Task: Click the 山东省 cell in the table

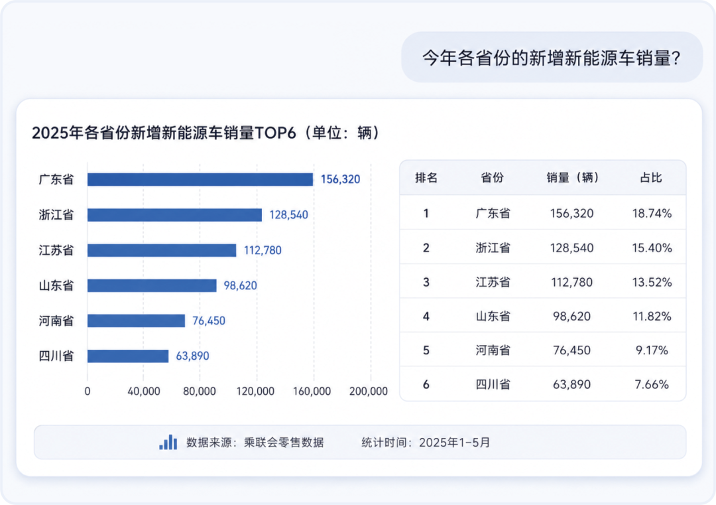Action: (493, 317)
